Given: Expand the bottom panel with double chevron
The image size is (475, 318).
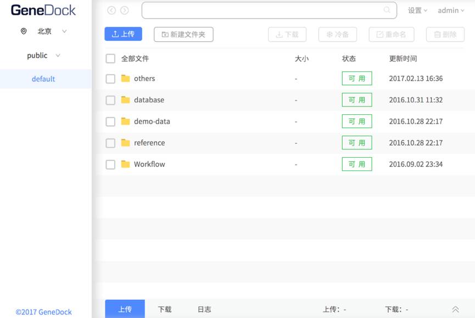Looking at the screenshot, I should [455, 309].
